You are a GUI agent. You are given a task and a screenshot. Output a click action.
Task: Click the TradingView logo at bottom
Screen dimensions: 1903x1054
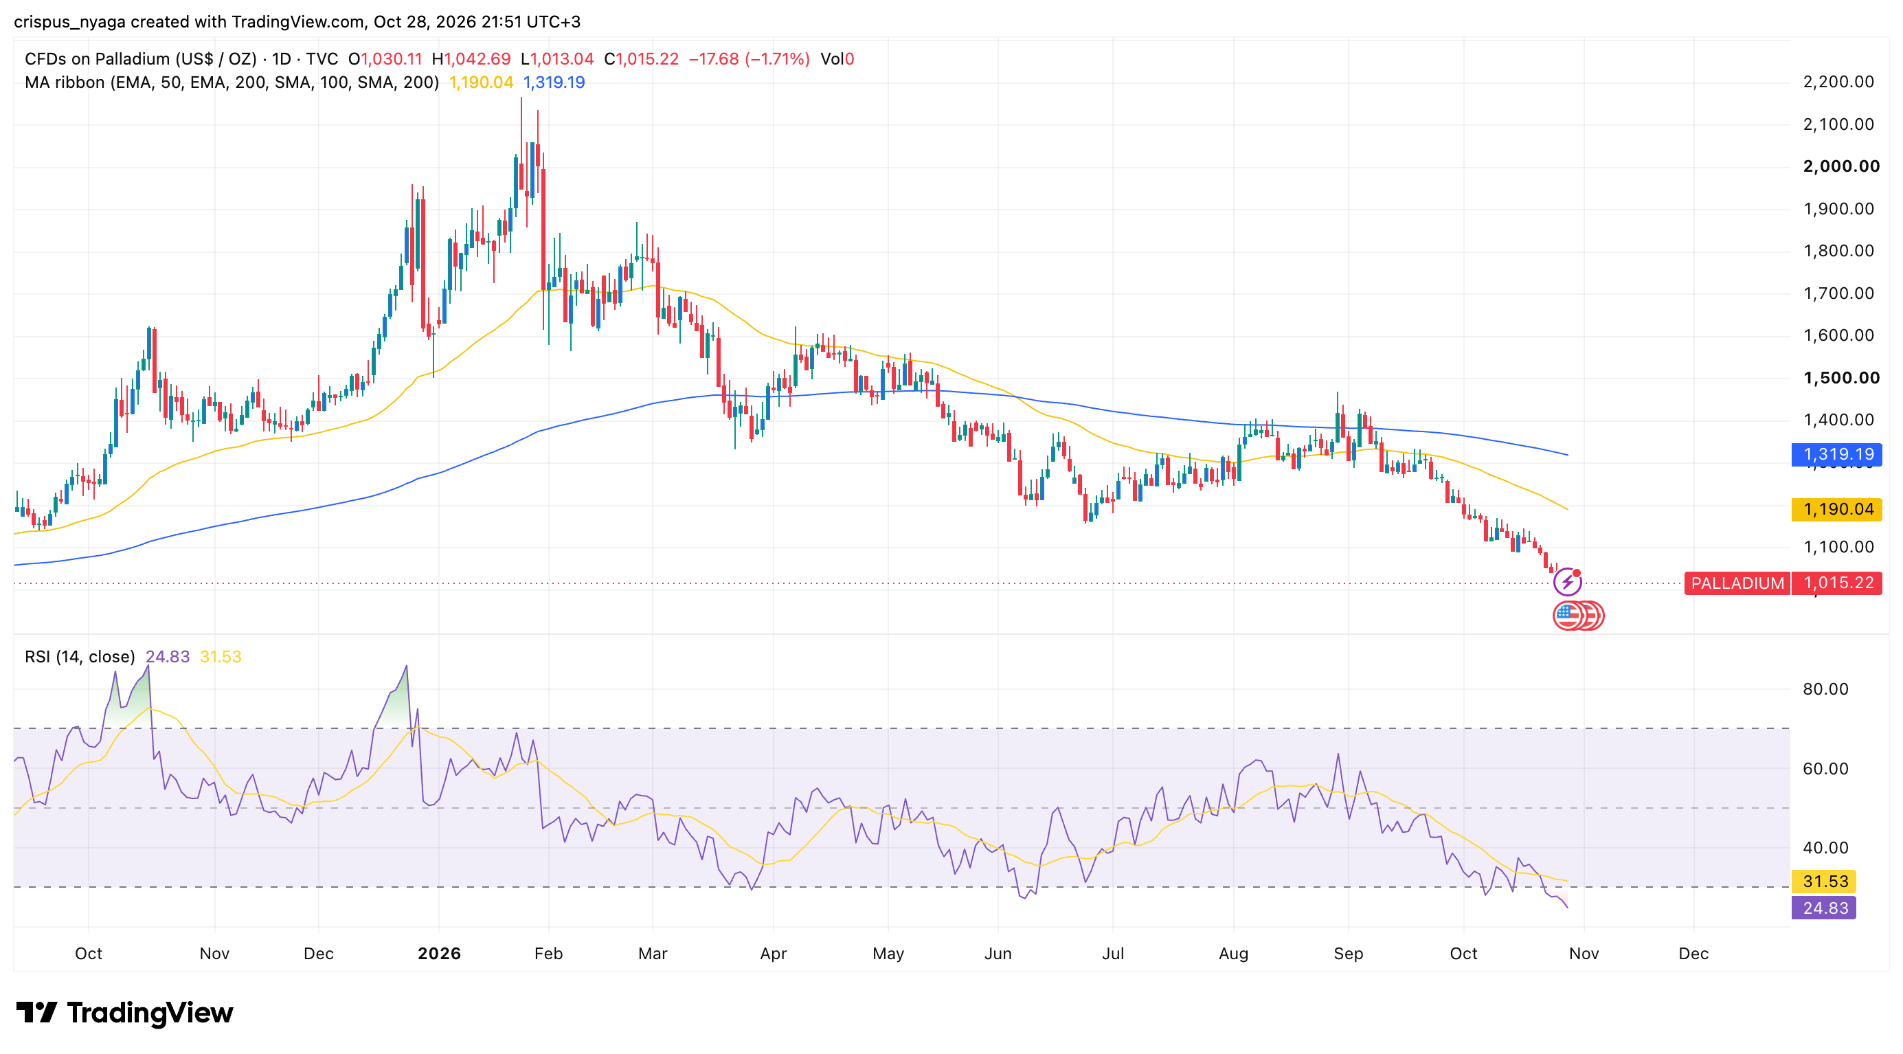click(x=124, y=1012)
